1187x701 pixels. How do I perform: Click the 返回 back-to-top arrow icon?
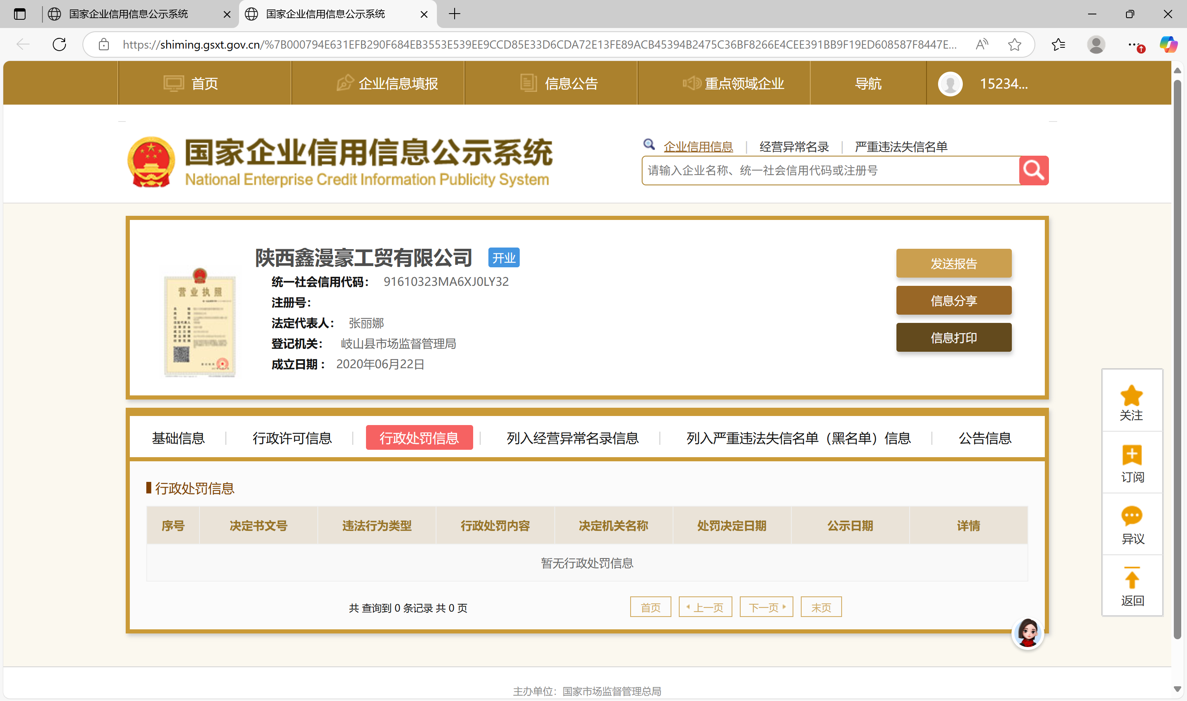click(x=1131, y=579)
